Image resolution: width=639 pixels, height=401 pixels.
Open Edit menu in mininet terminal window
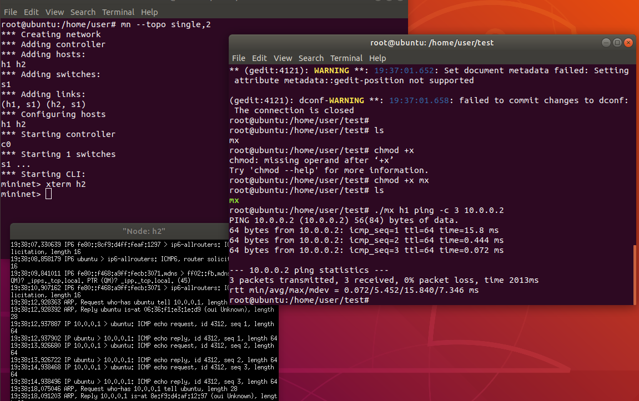(x=31, y=12)
